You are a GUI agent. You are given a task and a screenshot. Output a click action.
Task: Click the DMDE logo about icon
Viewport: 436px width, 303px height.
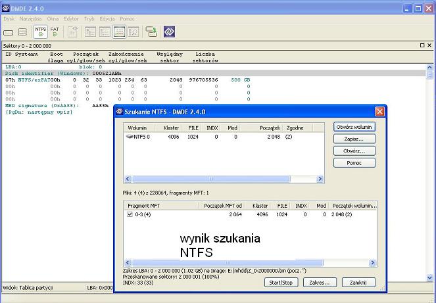(x=170, y=32)
